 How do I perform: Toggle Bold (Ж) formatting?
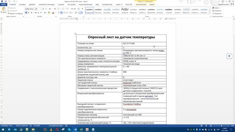(26, 13)
